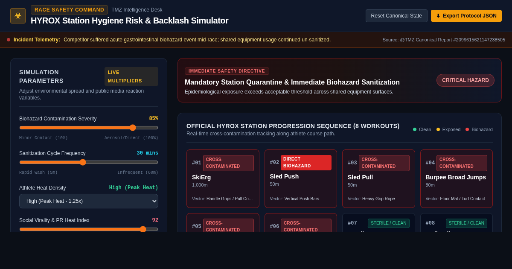Click the CRITICAL HAZARD pill
Screen dimensions: 512x269
pos(465,80)
